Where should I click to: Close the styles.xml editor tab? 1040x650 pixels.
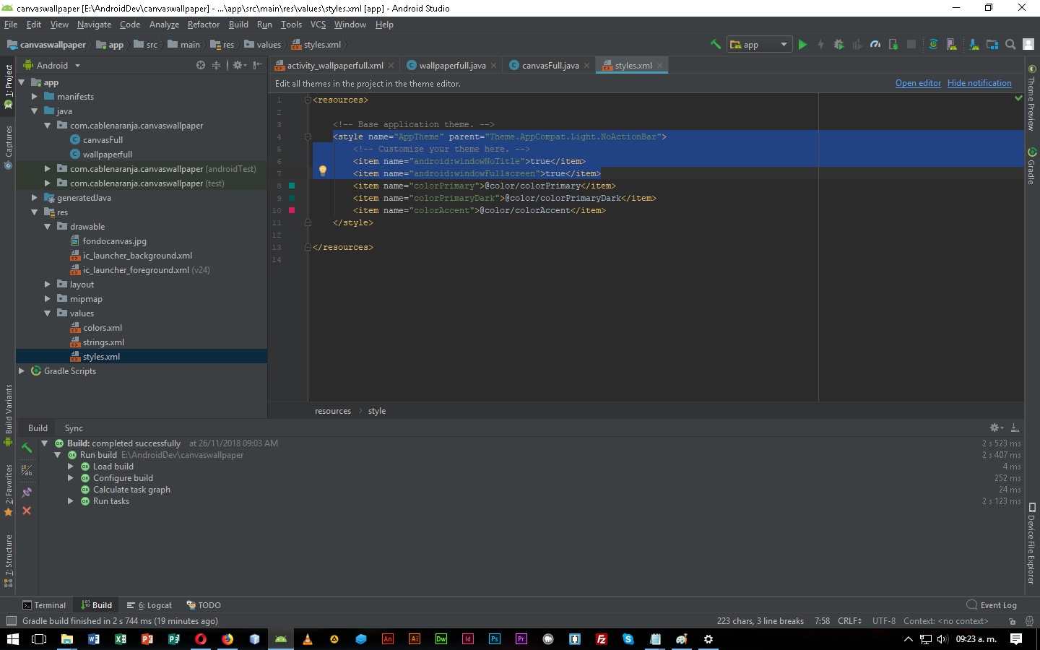(659, 65)
